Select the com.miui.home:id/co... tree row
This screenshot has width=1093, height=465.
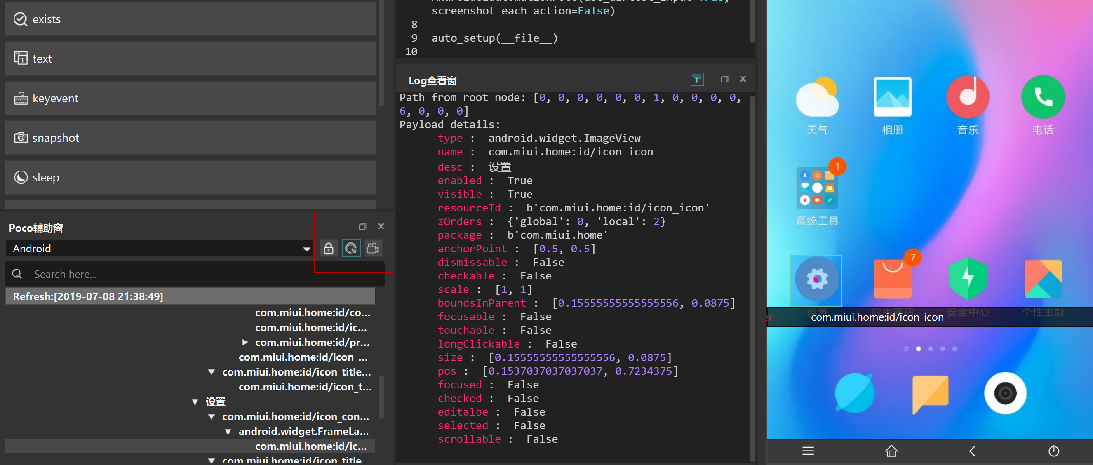click(313, 313)
